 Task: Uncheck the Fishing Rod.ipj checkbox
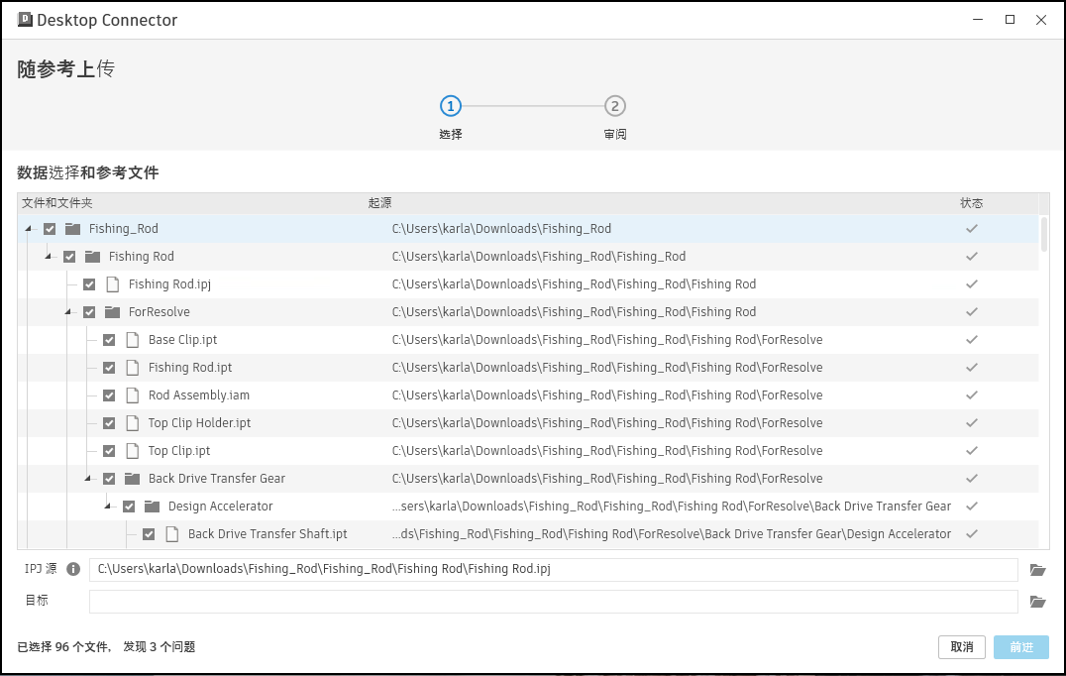tap(89, 284)
